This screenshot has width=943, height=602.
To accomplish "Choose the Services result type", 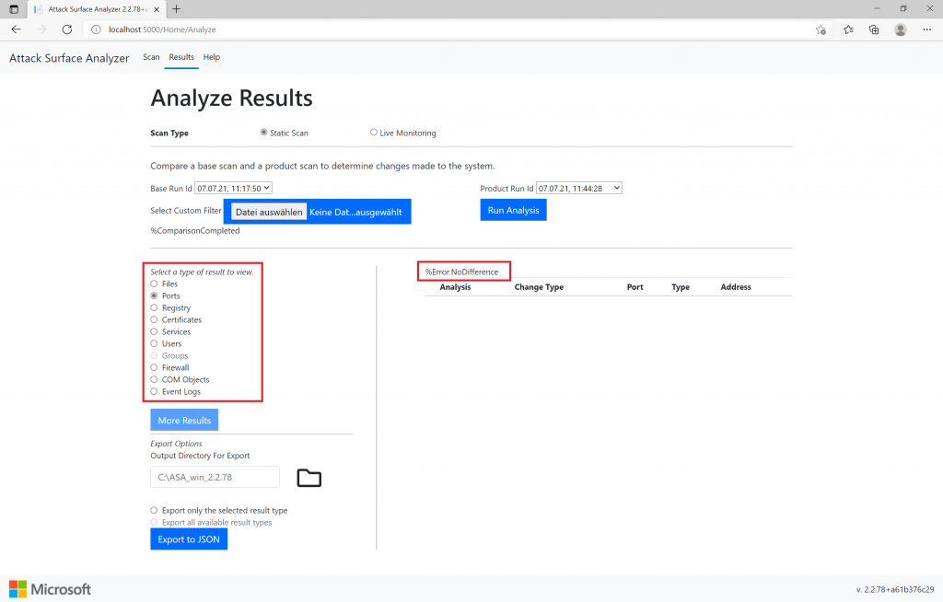I will 154,332.
